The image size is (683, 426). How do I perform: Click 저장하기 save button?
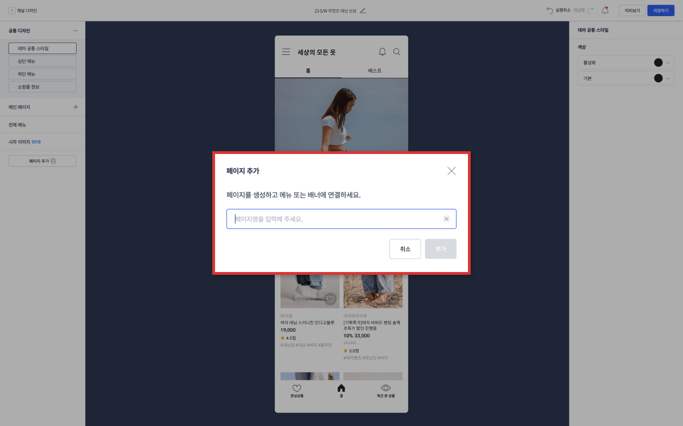tap(661, 10)
